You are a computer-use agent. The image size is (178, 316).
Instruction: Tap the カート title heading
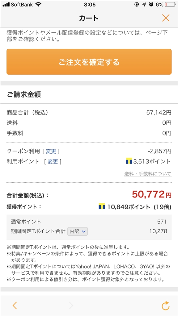pyautogui.click(x=89, y=18)
